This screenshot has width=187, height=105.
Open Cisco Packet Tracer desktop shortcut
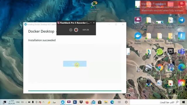tap(94, 6)
